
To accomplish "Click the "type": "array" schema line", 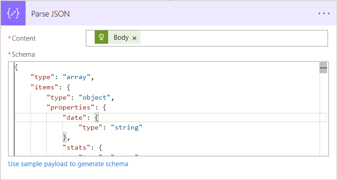I will [x=62, y=77].
